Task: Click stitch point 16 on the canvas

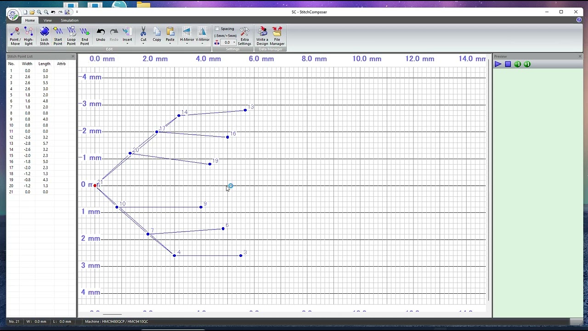Action: [x=227, y=137]
